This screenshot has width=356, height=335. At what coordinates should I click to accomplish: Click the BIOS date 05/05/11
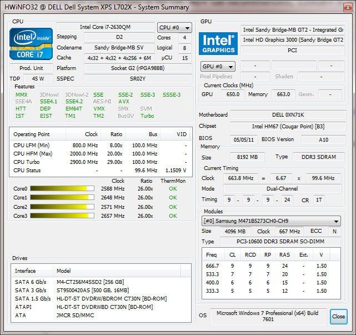click(244, 139)
